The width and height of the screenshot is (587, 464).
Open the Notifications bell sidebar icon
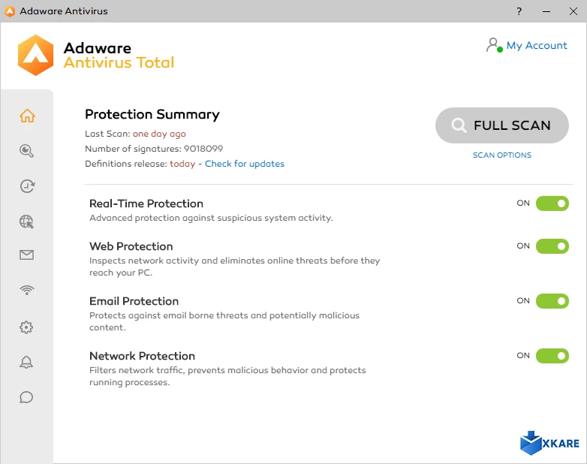(26, 362)
